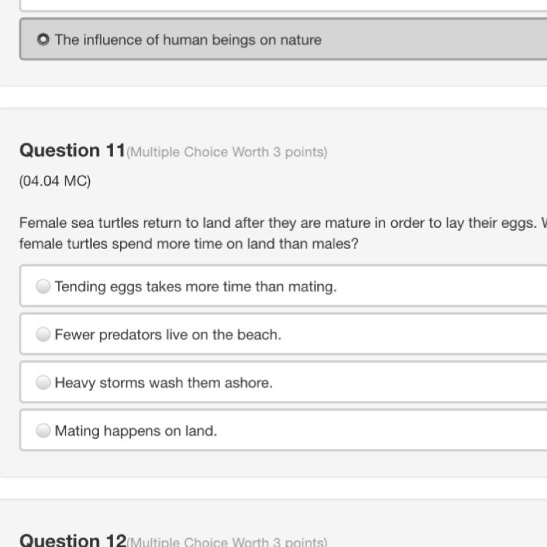Screen dimensions: 547x547
Task: Click the answer text "Mating happens on land."
Action: (136, 431)
